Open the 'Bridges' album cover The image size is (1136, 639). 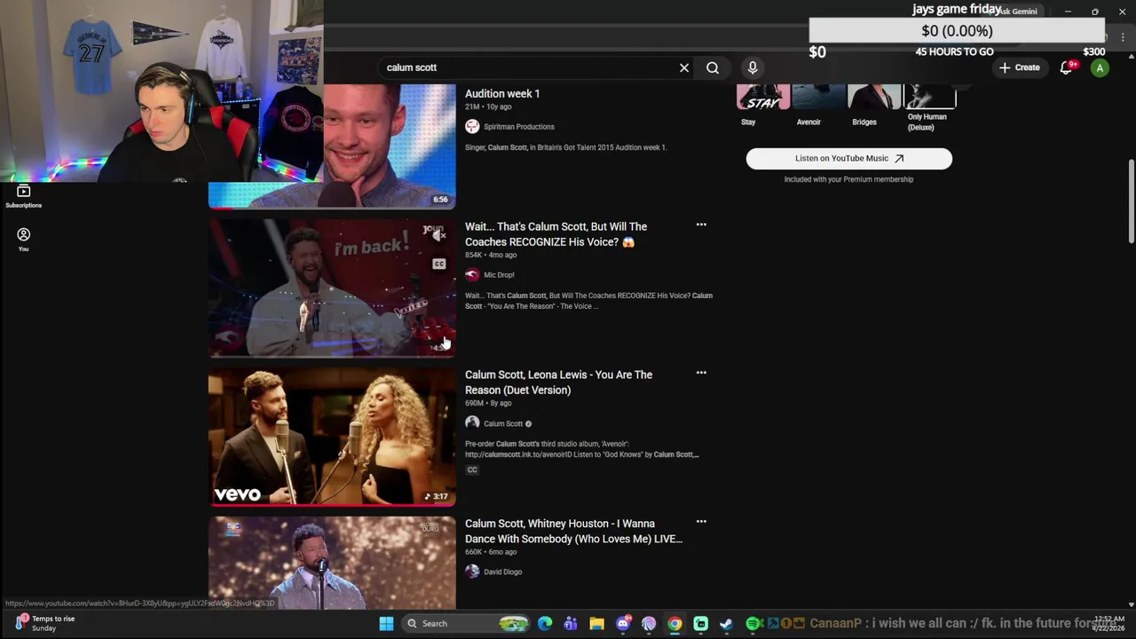tap(874, 97)
